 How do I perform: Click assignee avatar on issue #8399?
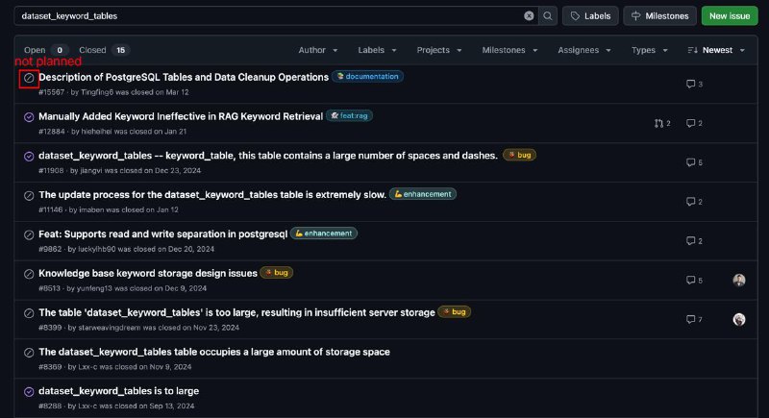pyautogui.click(x=739, y=319)
